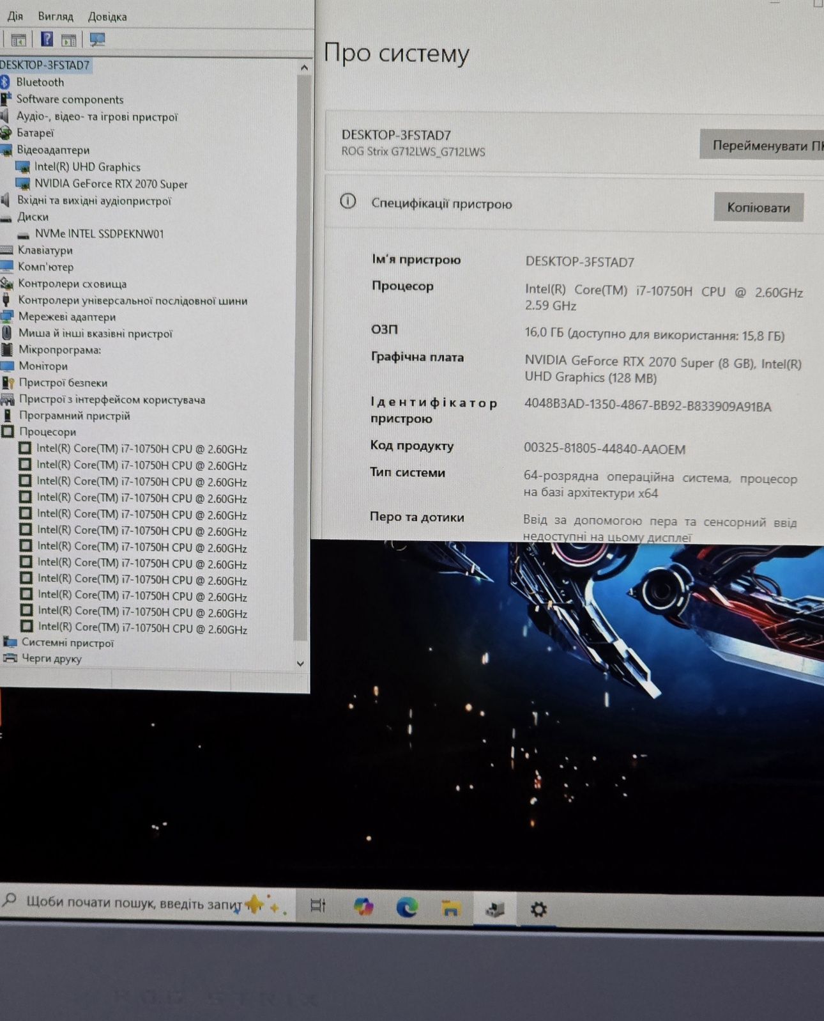The image size is (824, 1021).
Task: Click the Контролери сховища icon
Action: (x=7, y=283)
